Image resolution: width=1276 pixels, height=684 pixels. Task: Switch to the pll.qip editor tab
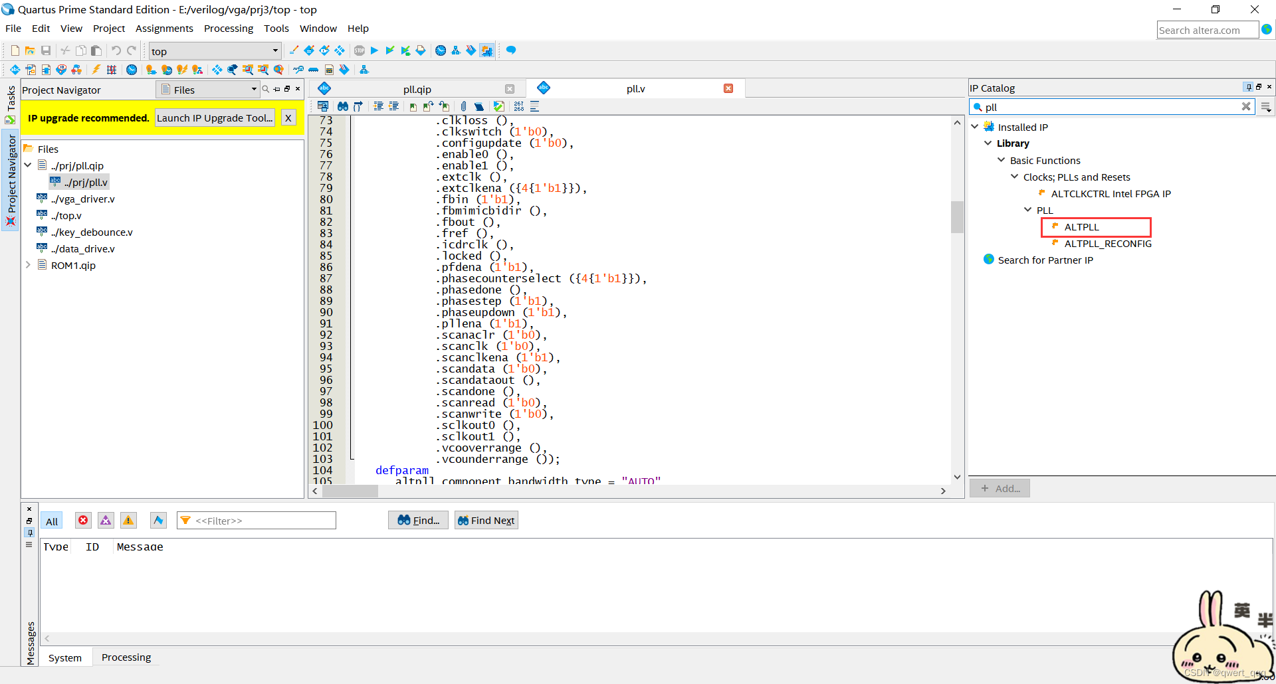[417, 89]
